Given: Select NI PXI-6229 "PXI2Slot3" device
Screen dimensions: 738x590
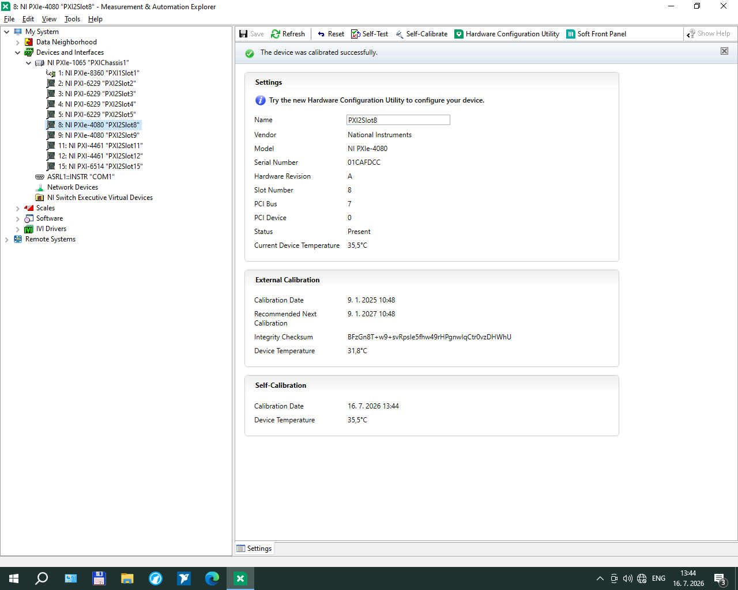Looking at the screenshot, I should pos(97,94).
